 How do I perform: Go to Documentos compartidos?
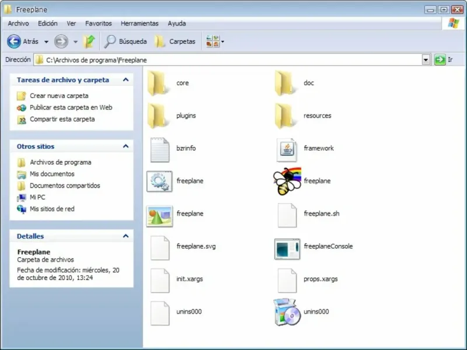65,185
